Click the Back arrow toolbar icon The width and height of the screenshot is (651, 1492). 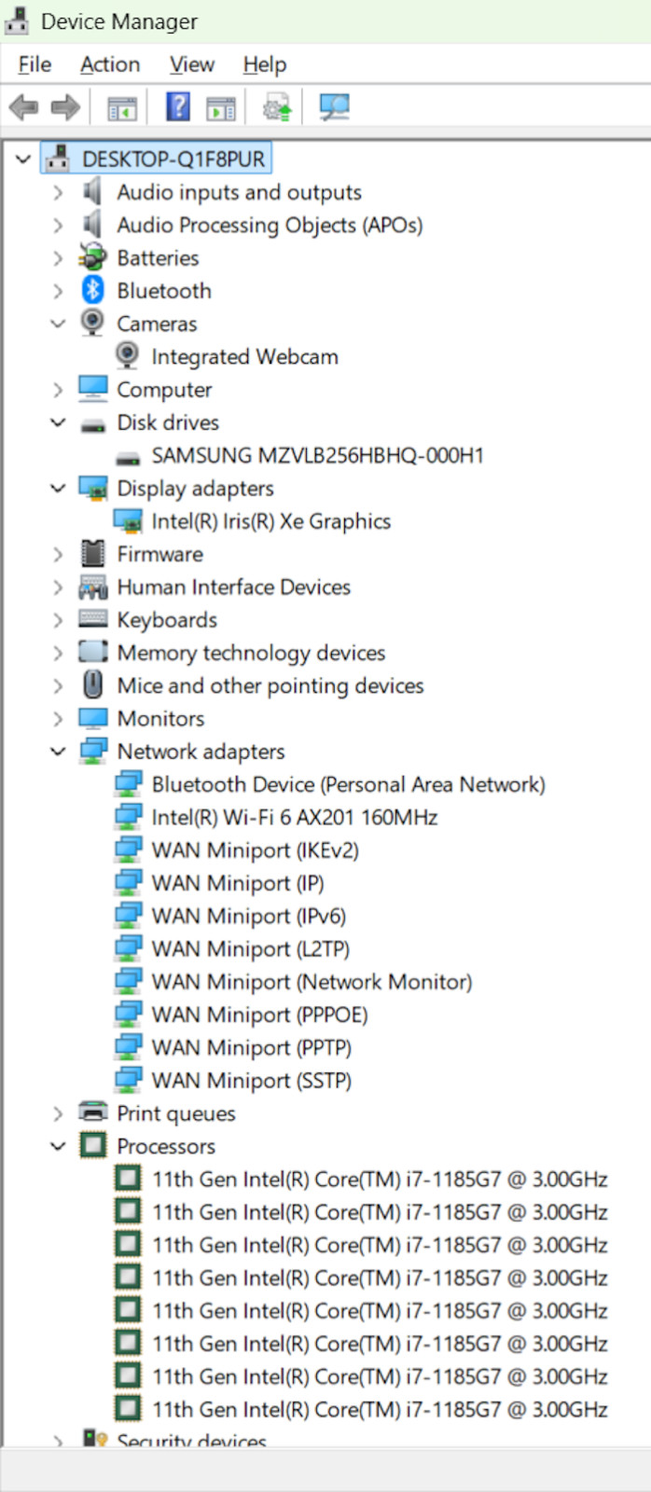point(23,107)
